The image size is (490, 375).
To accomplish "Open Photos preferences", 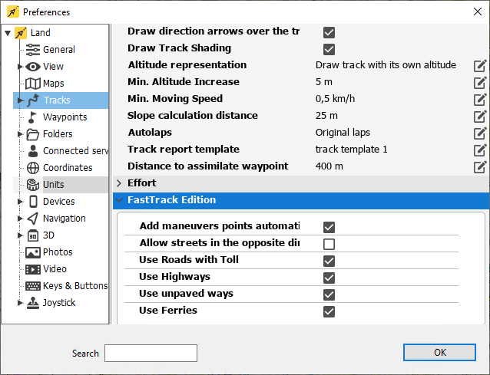I will 58,252.
